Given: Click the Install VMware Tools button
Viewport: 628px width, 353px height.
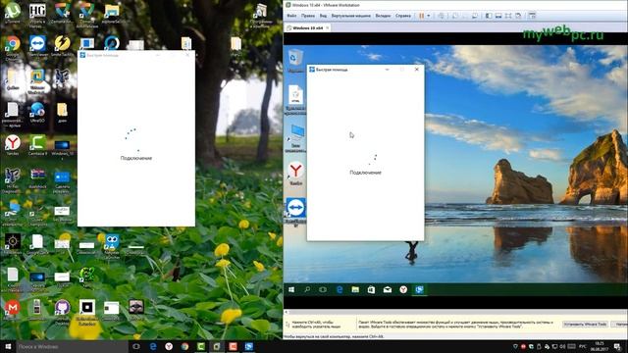Looking at the screenshot, I should [x=585, y=325].
